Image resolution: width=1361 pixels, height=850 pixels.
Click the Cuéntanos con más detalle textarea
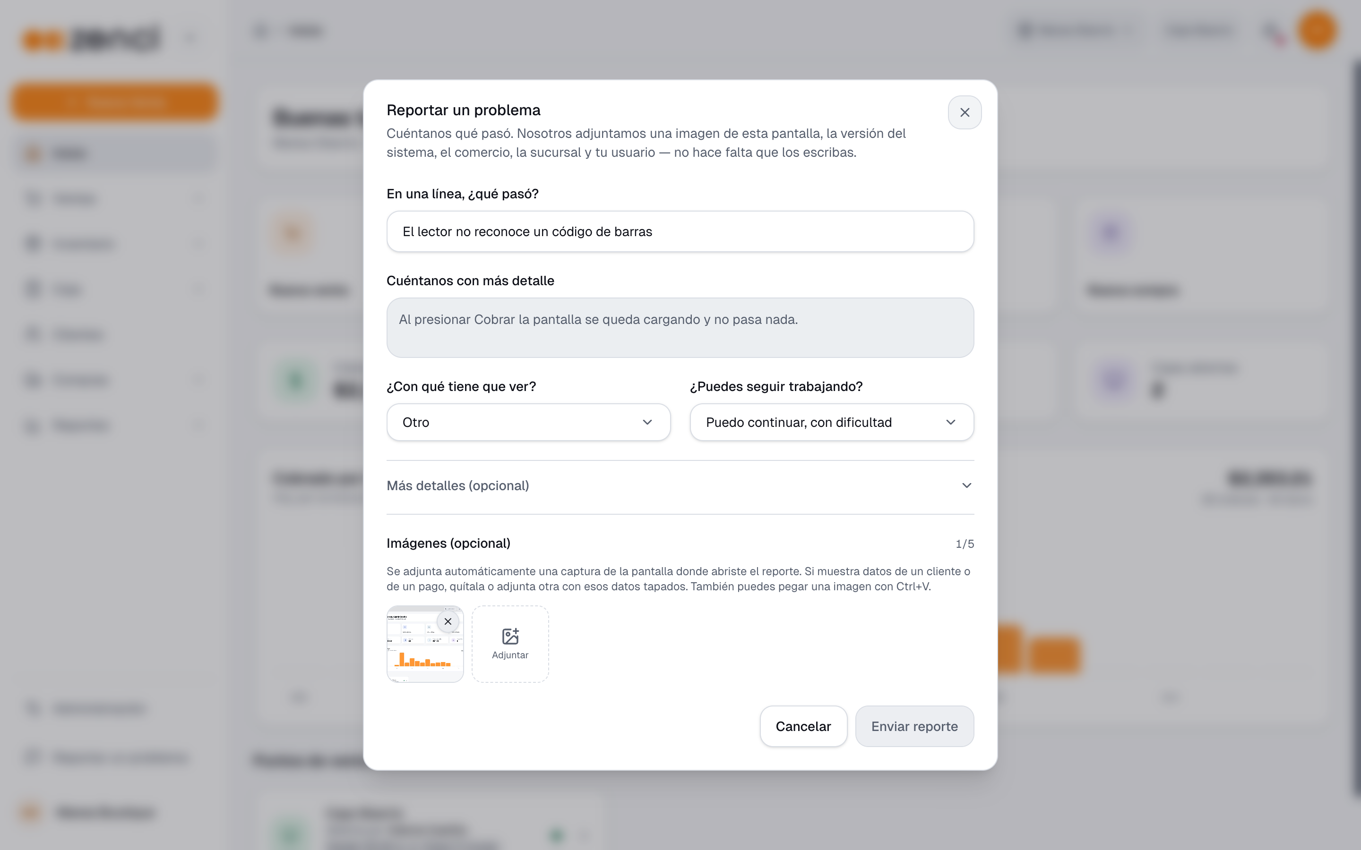680,328
